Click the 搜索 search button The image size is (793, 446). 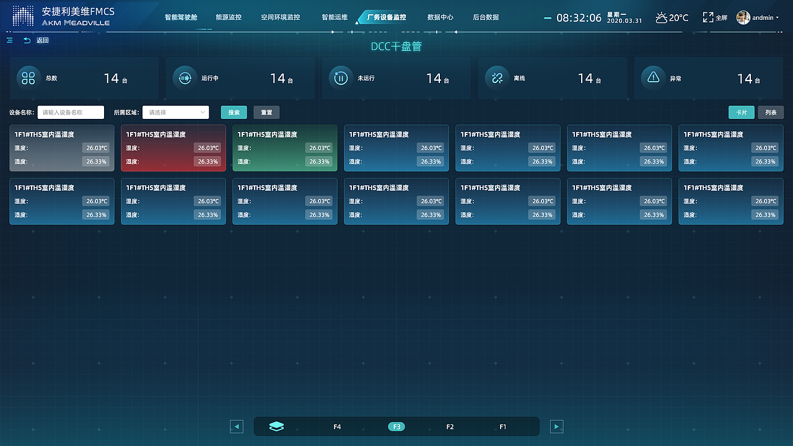point(234,112)
